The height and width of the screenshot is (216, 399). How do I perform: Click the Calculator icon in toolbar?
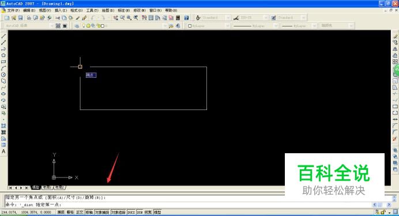point(178,18)
